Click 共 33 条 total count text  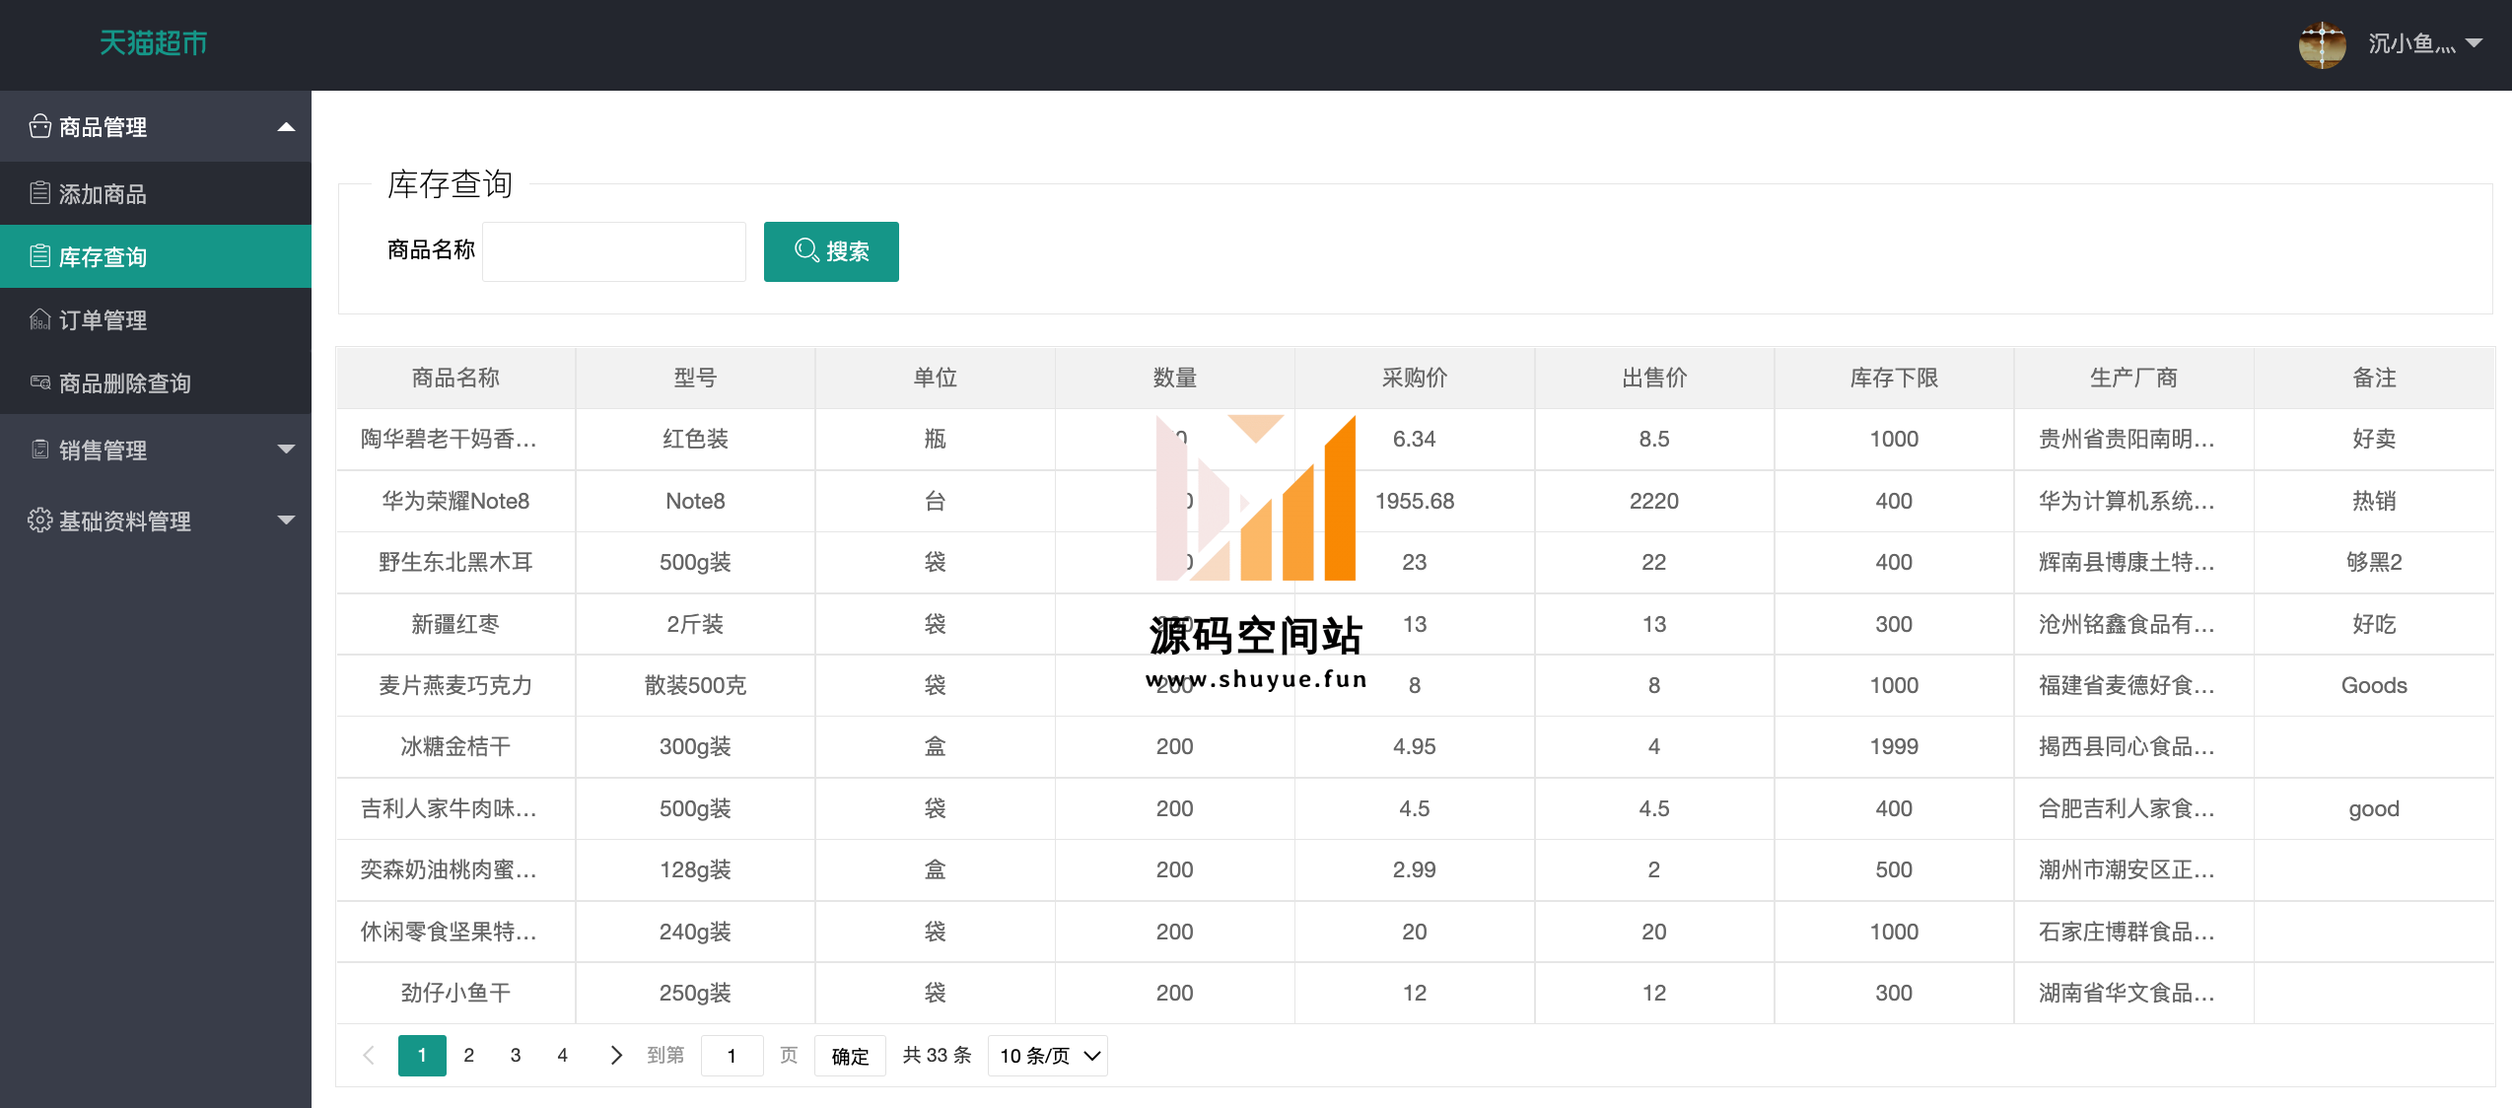point(937,1055)
